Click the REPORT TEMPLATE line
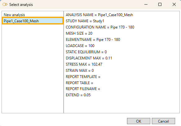This screenshot has width=181, height=126. pyautogui.click(x=83, y=77)
